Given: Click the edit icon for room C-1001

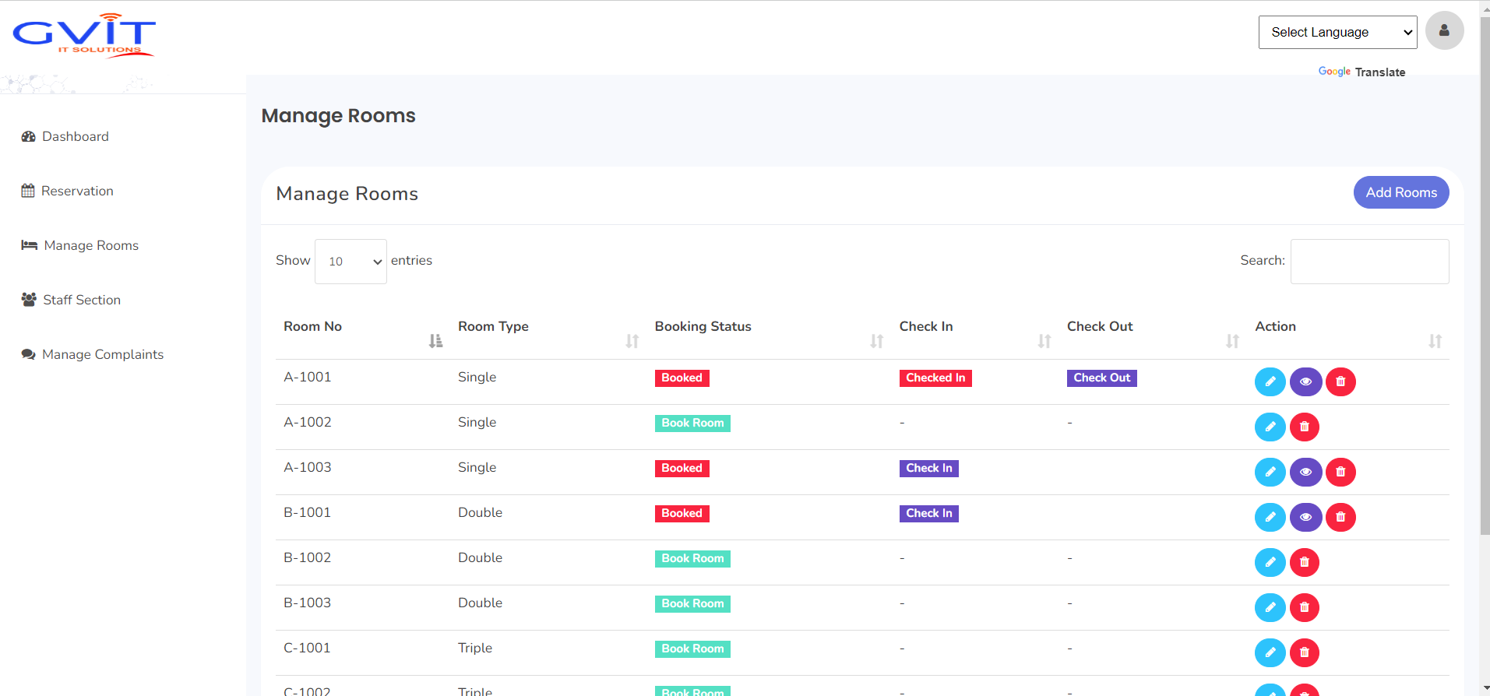Looking at the screenshot, I should click(1270, 652).
